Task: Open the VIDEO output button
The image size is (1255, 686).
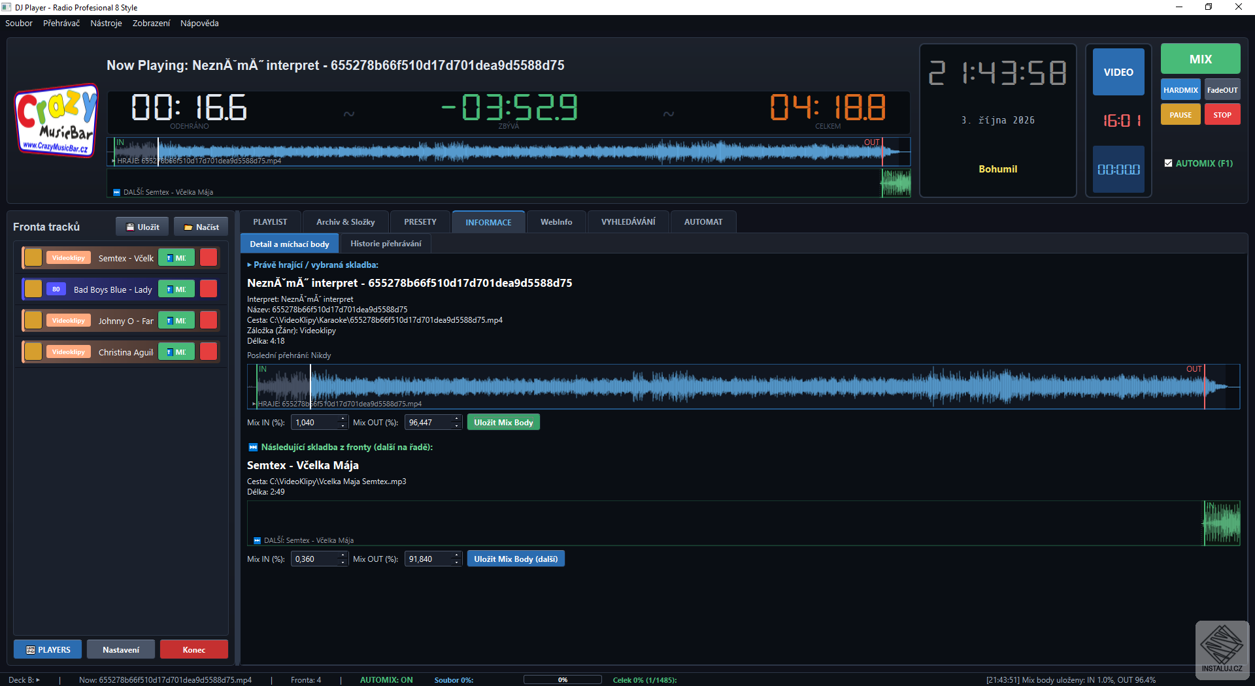Action: (1118, 72)
